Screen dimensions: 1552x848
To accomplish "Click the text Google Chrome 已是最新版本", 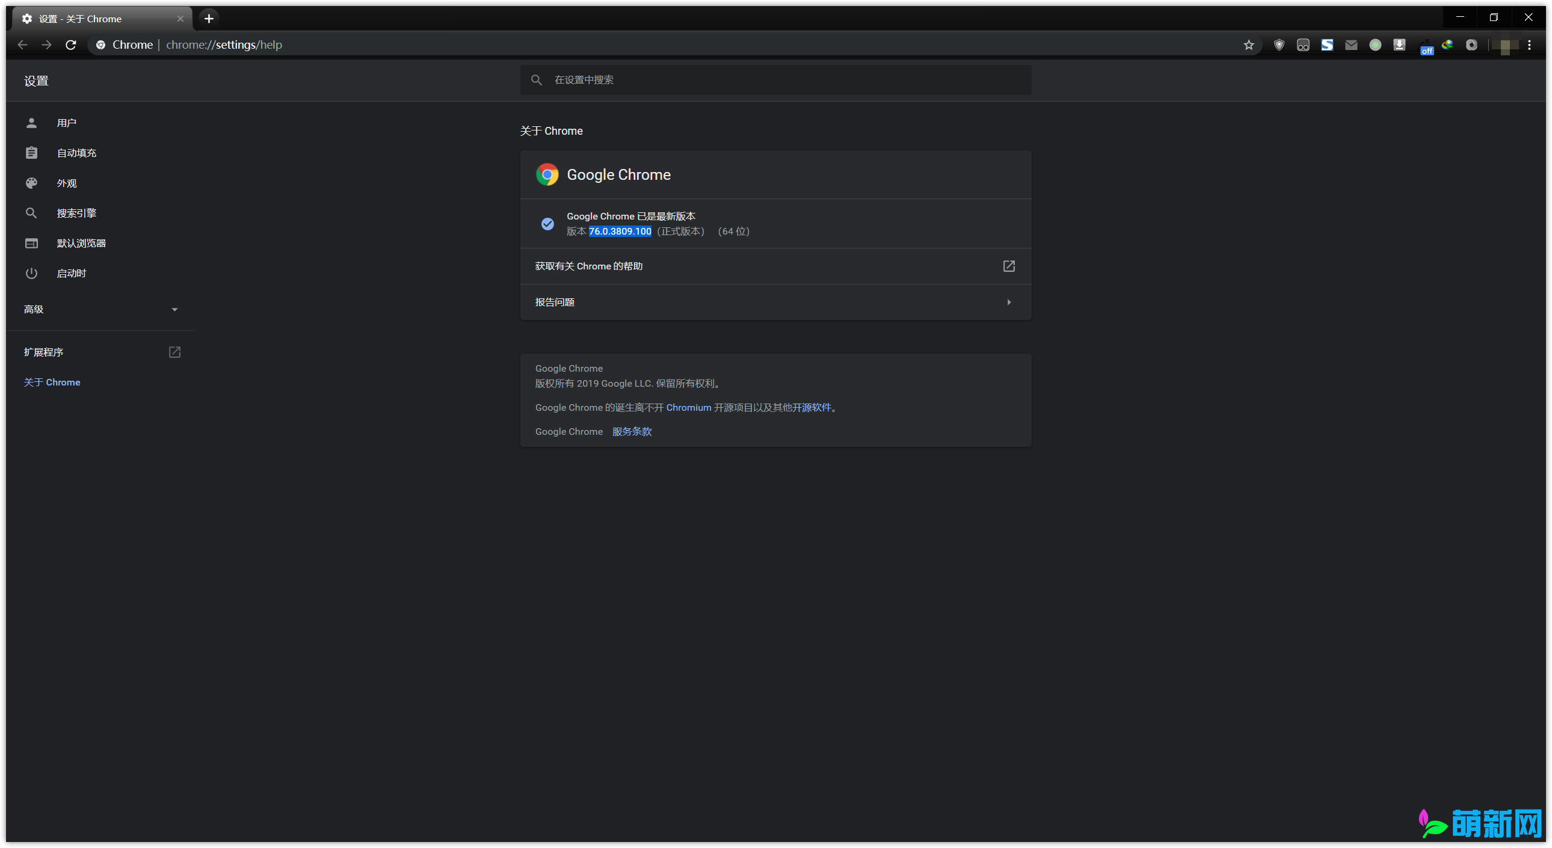I will click(631, 217).
